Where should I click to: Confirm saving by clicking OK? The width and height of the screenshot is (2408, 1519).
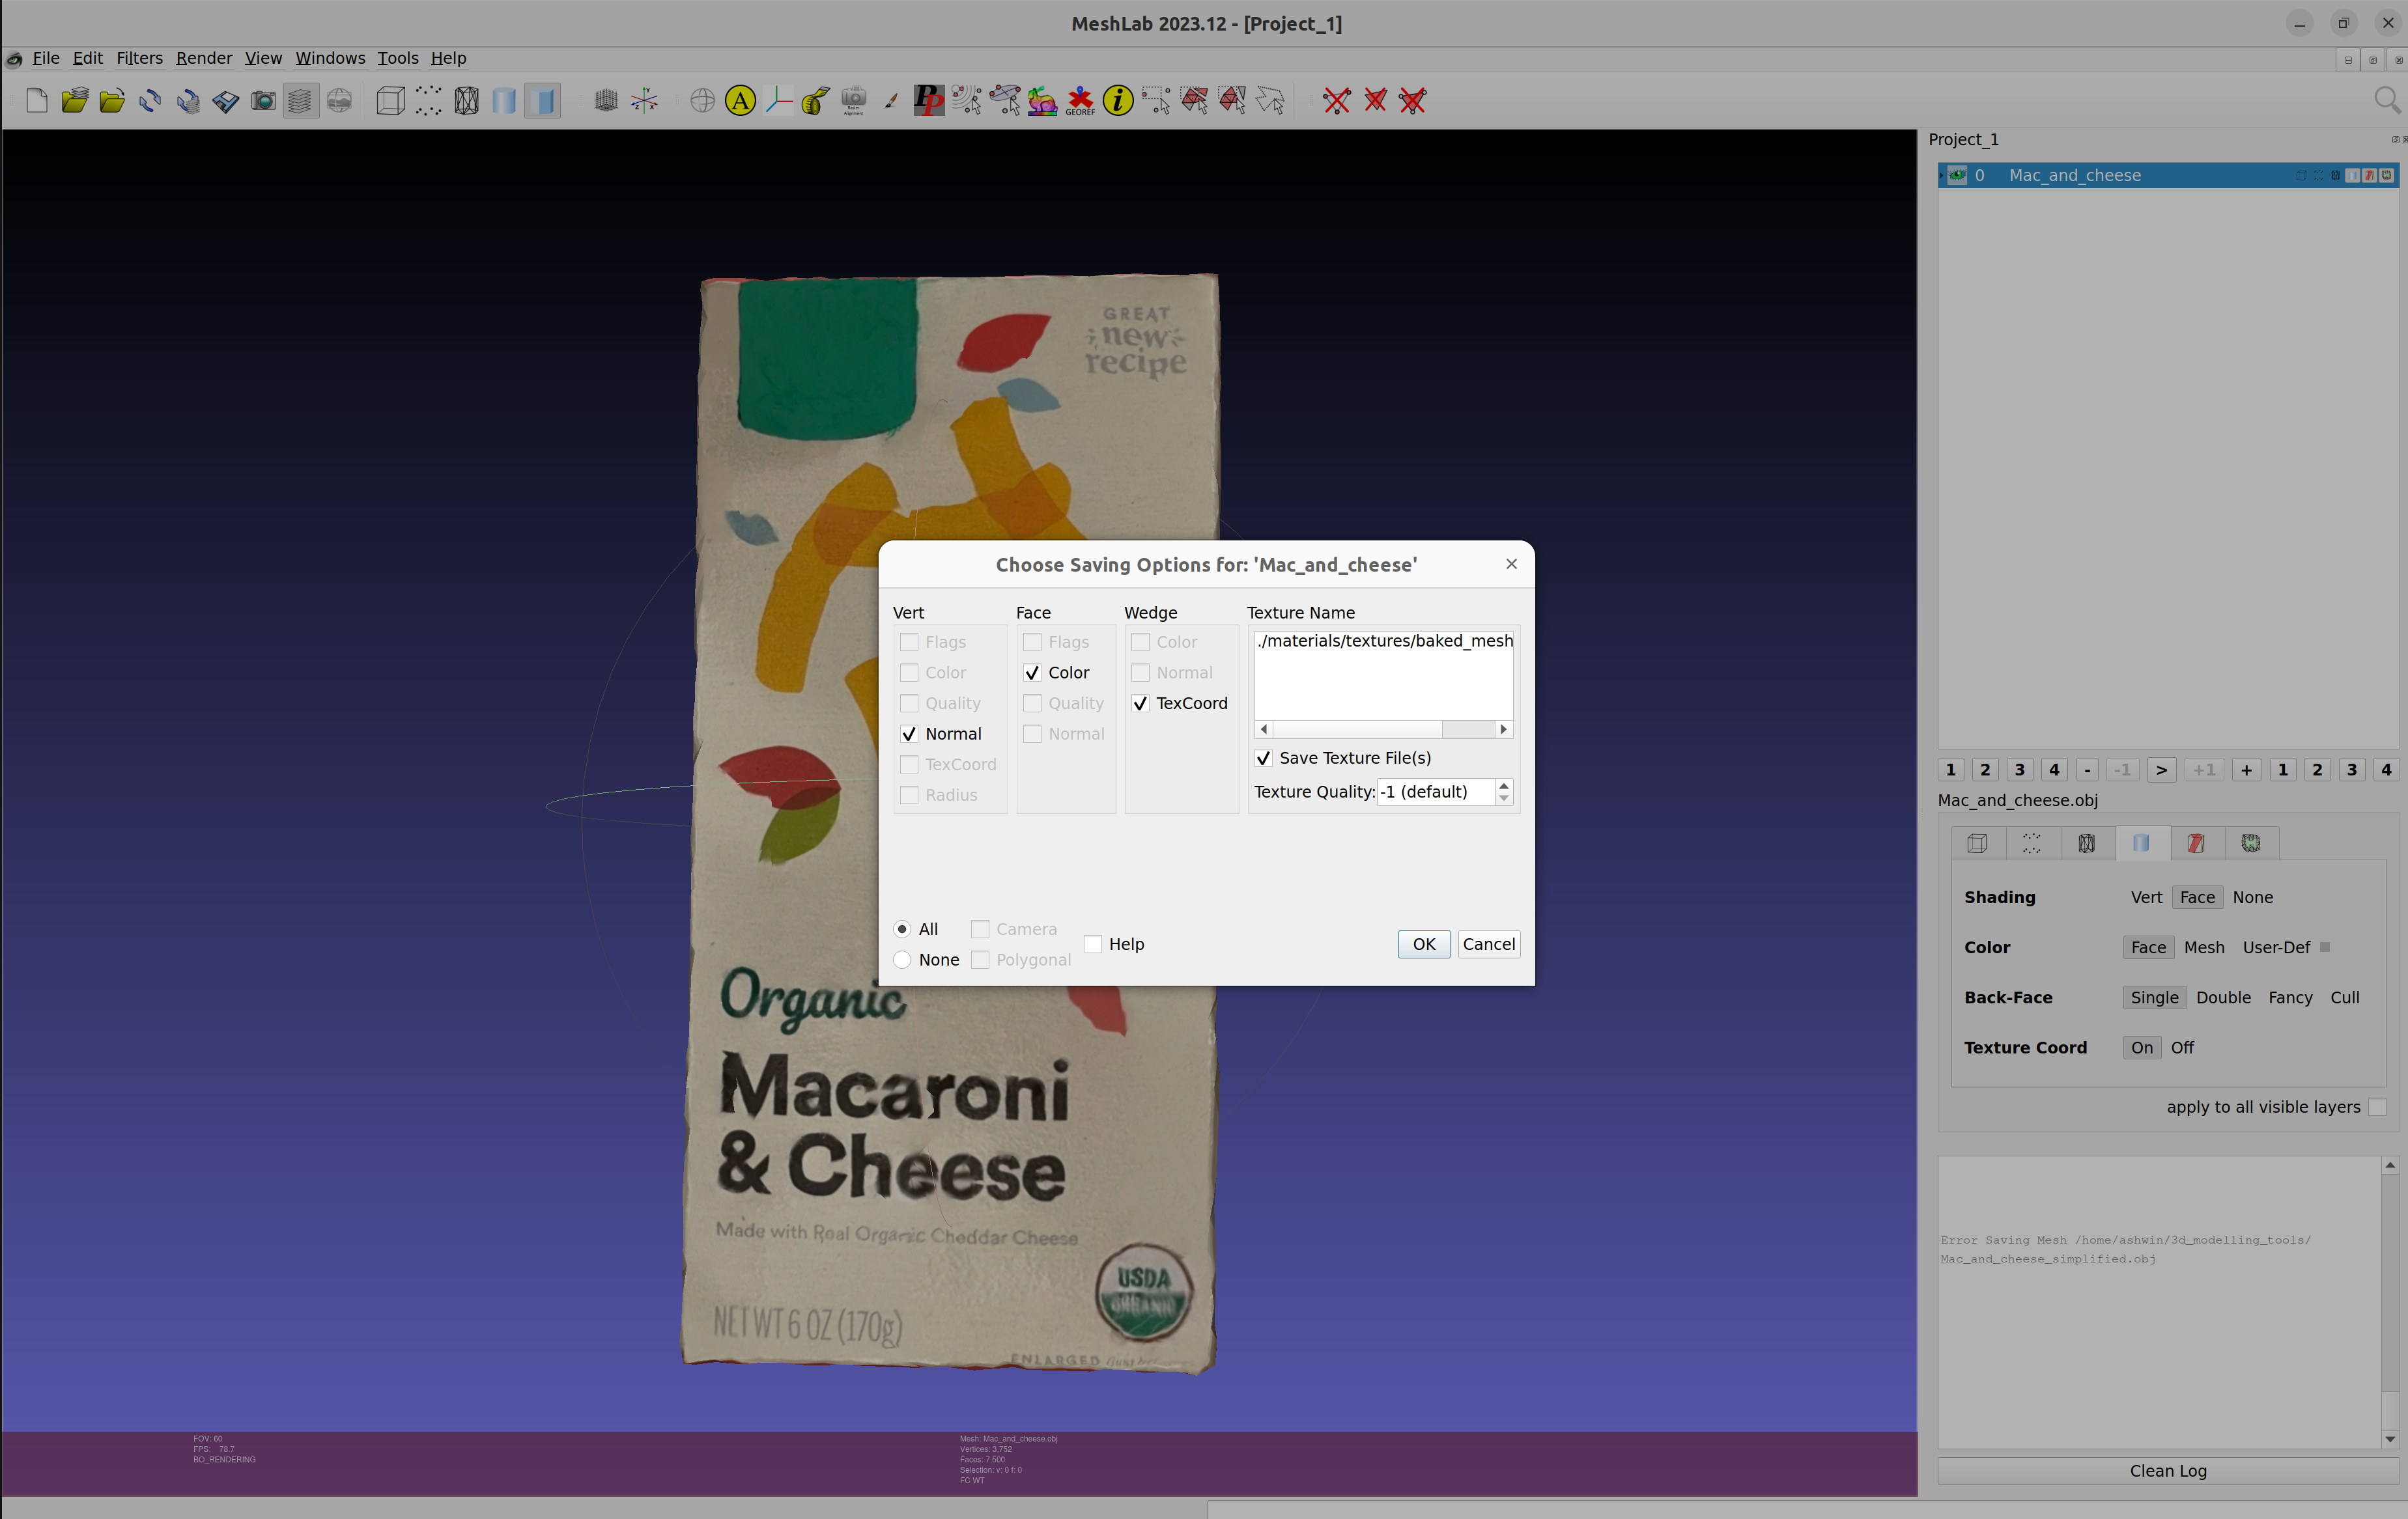pyautogui.click(x=1423, y=943)
